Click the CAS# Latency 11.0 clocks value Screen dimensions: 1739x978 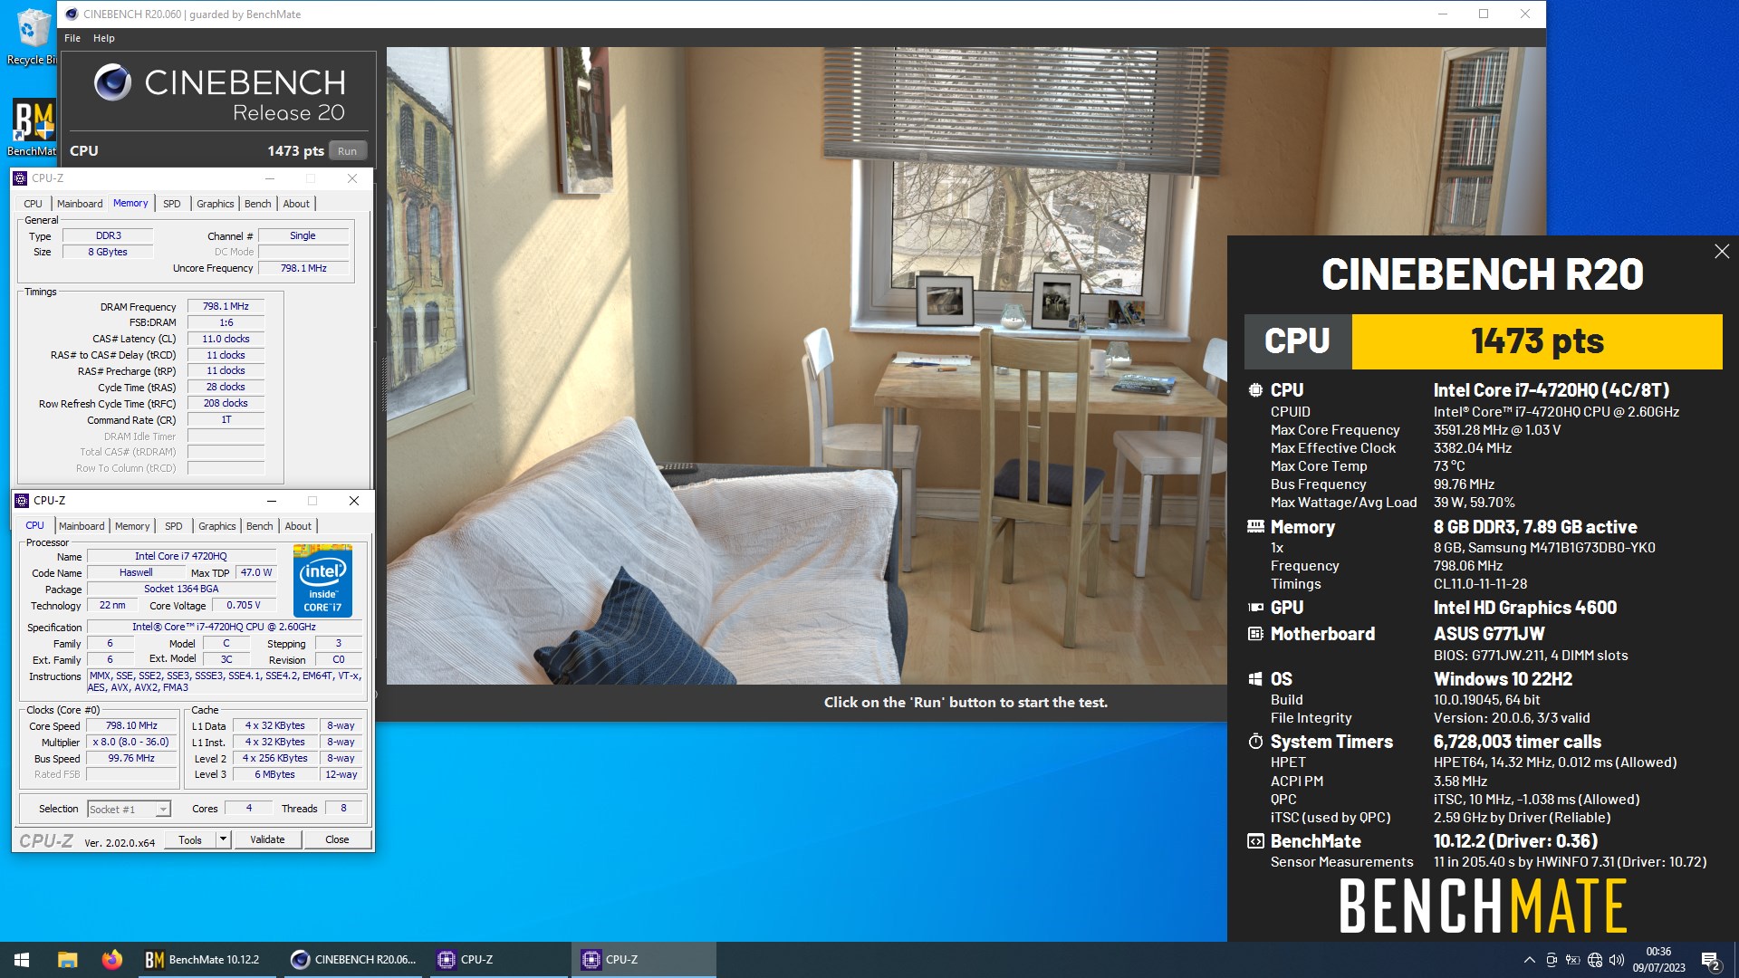click(226, 340)
